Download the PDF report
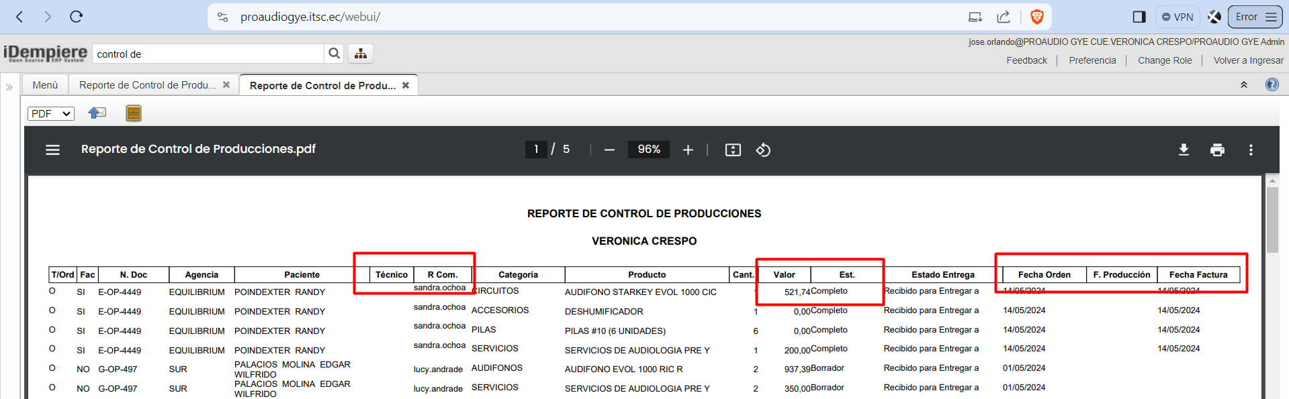 coord(1184,150)
